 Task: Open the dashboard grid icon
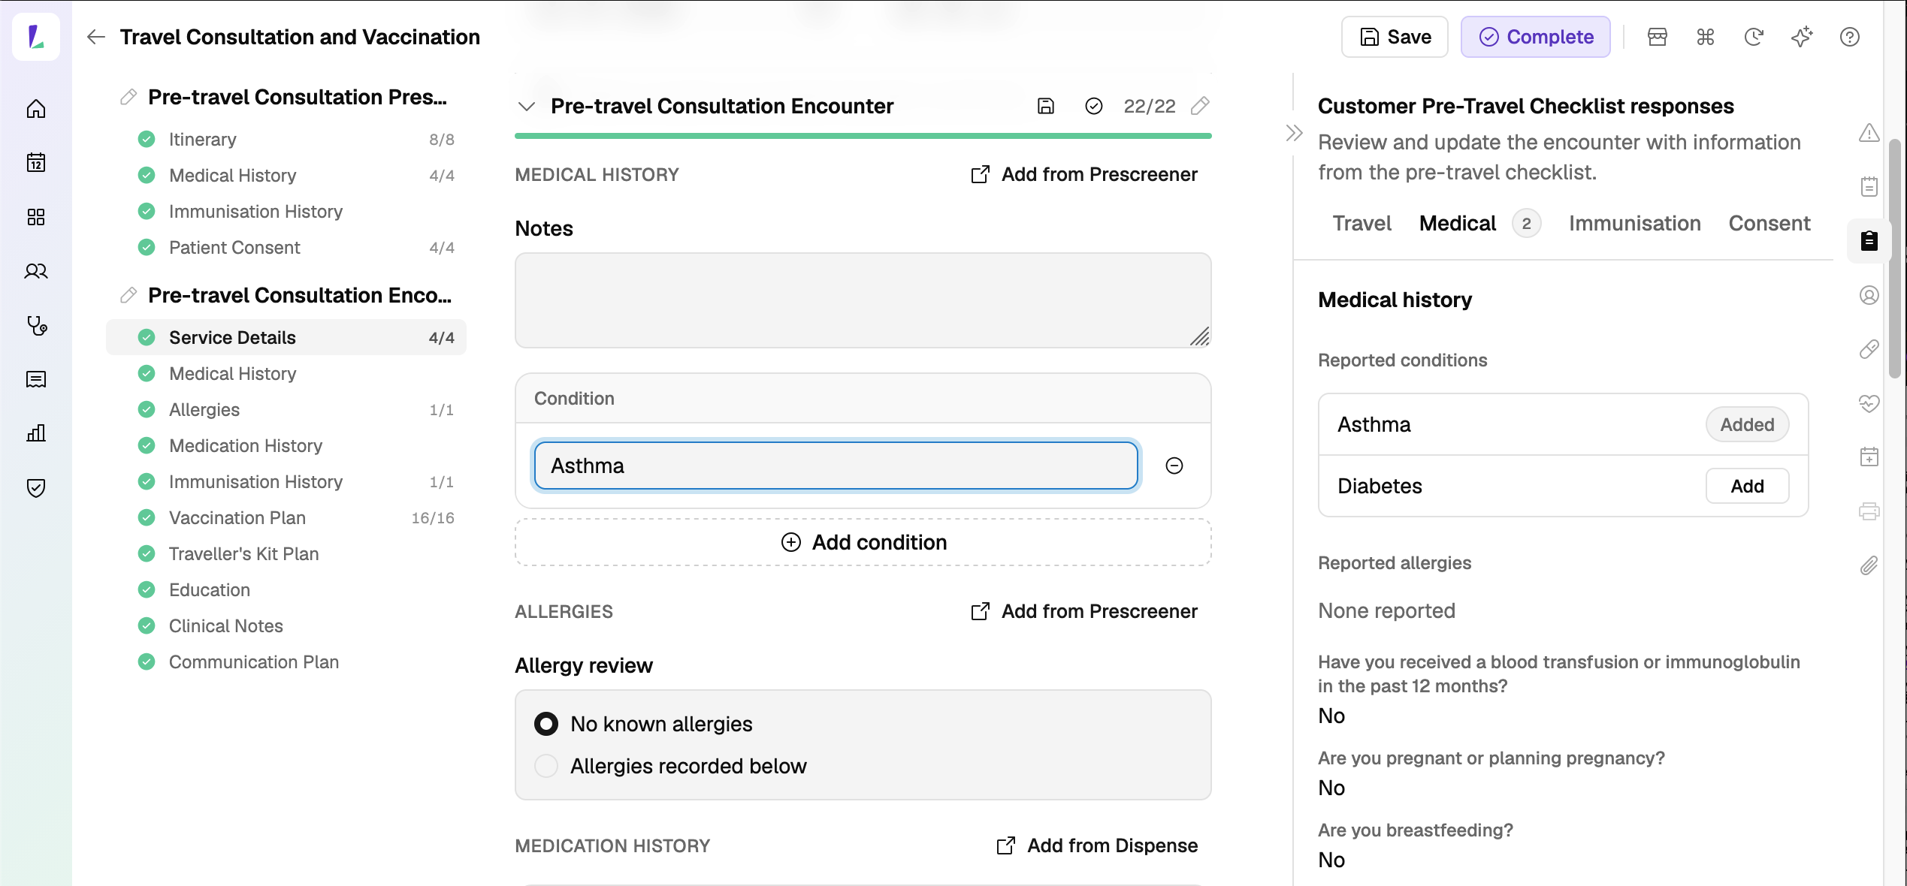point(36,217)
